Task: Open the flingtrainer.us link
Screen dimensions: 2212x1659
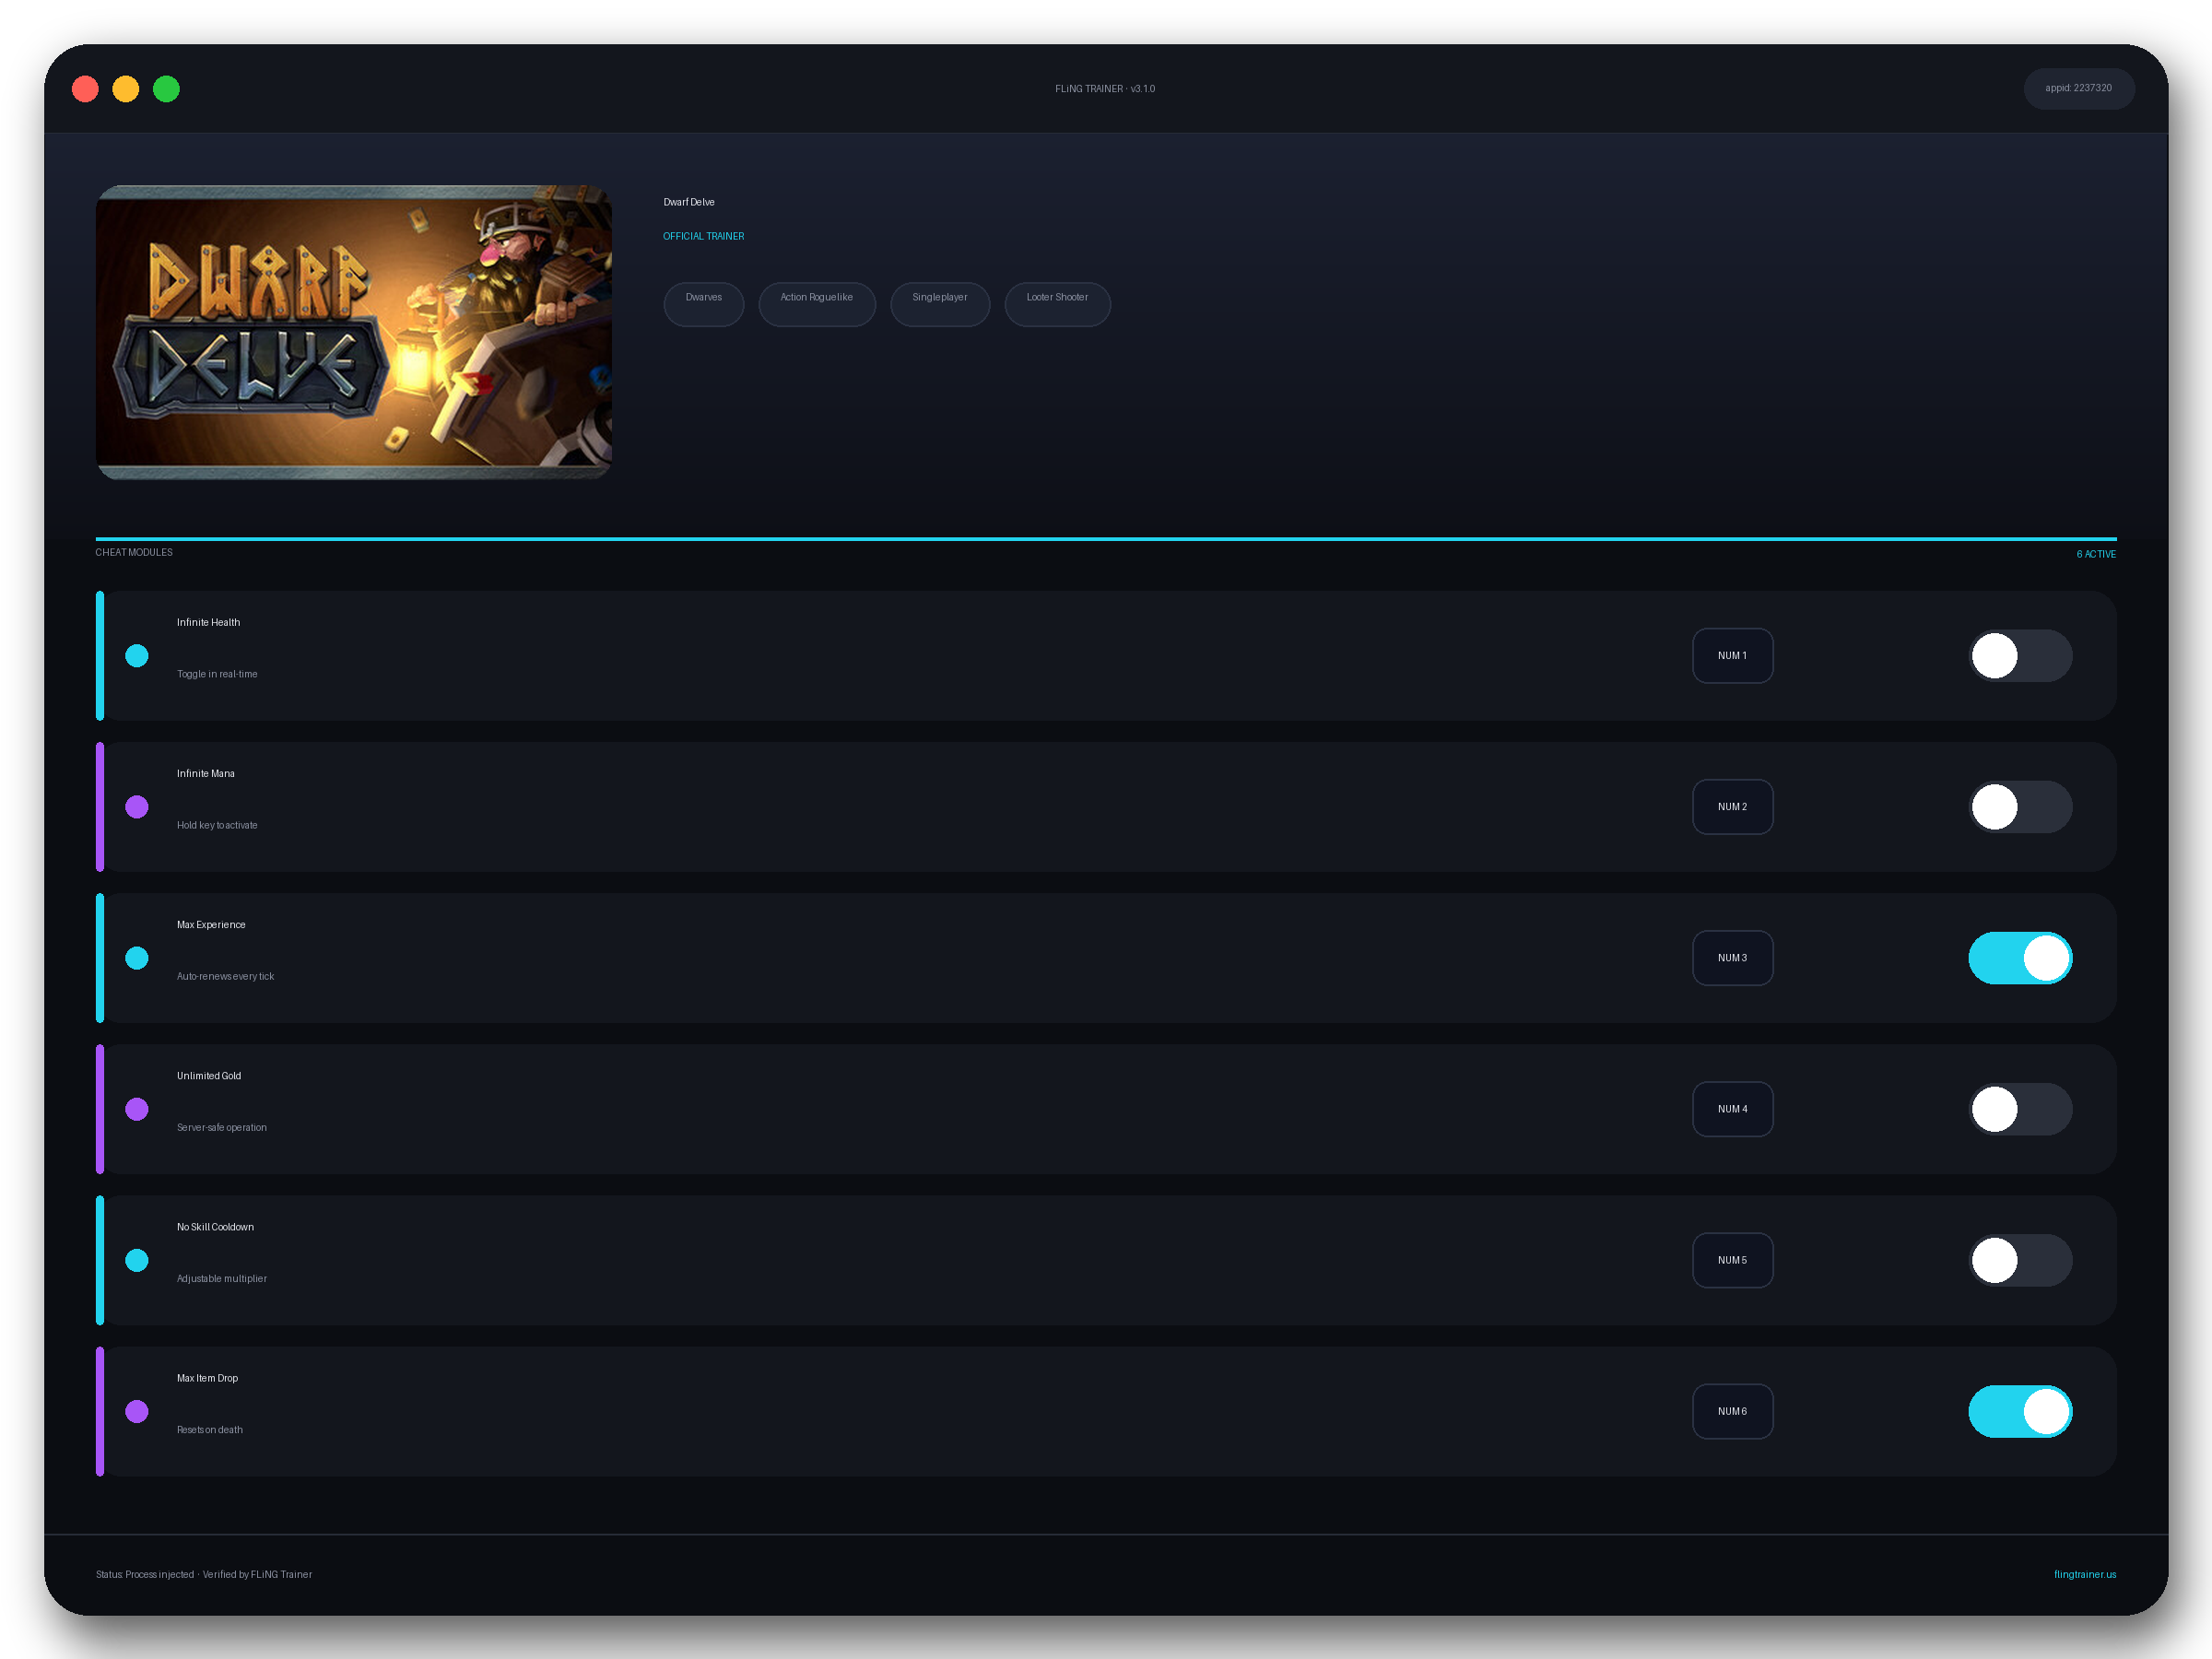Action: pos(2084,1574)
